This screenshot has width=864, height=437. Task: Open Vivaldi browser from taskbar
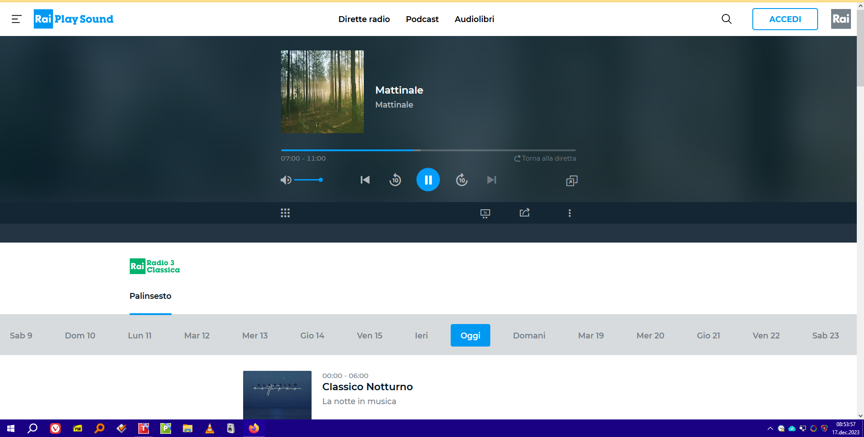tap(55, 428)
